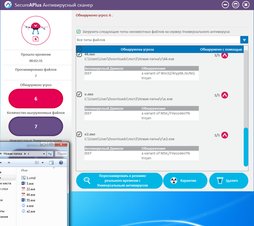
Task: Click 'Новая папка' breadcrumb in Explorer
Action: click(x=13, y=154)
